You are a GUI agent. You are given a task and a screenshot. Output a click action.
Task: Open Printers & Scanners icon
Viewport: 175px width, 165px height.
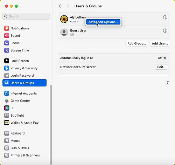pyautogui.click(x=7, y=155)
